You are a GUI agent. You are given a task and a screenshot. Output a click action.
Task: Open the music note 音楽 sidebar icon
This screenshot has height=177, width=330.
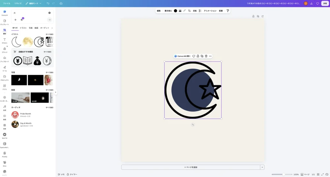5,108
